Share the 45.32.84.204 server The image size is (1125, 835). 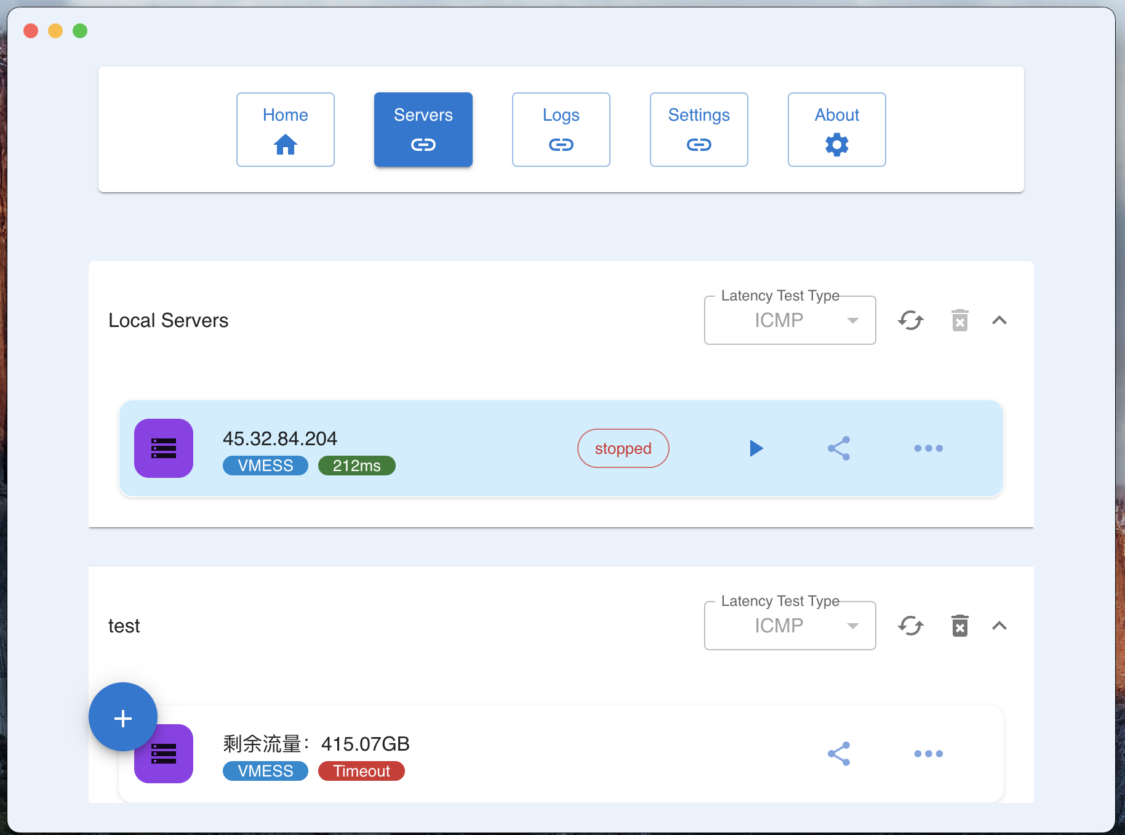coord(839,448)
